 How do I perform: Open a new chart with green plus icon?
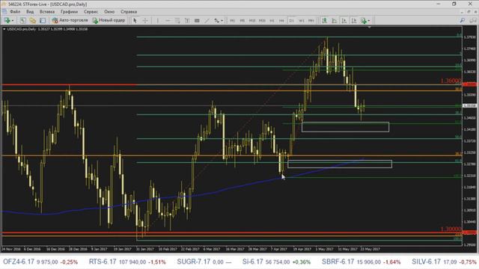[7, 20]
